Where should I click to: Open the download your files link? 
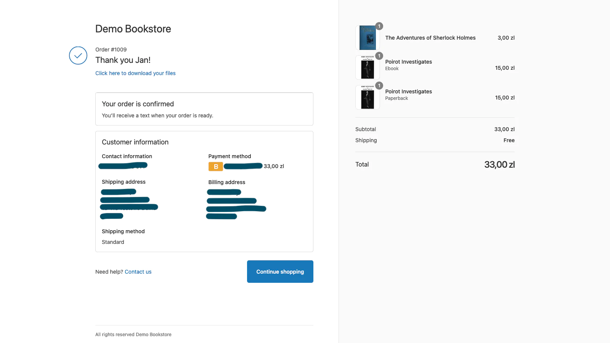click(135, 73)
